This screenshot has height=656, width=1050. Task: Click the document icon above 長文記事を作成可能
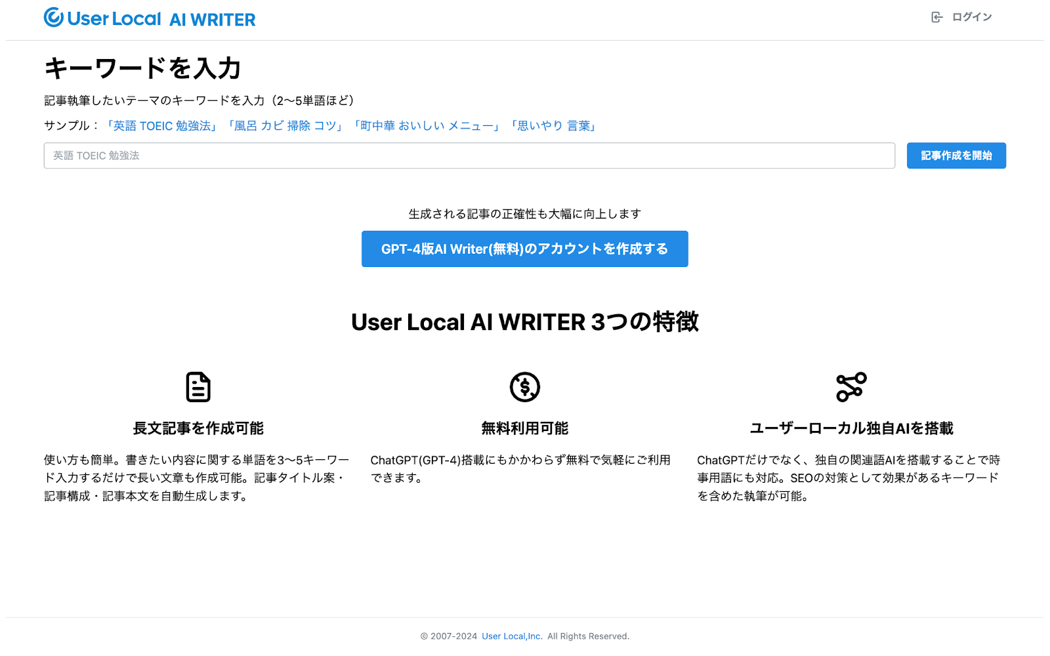(198, 387)
